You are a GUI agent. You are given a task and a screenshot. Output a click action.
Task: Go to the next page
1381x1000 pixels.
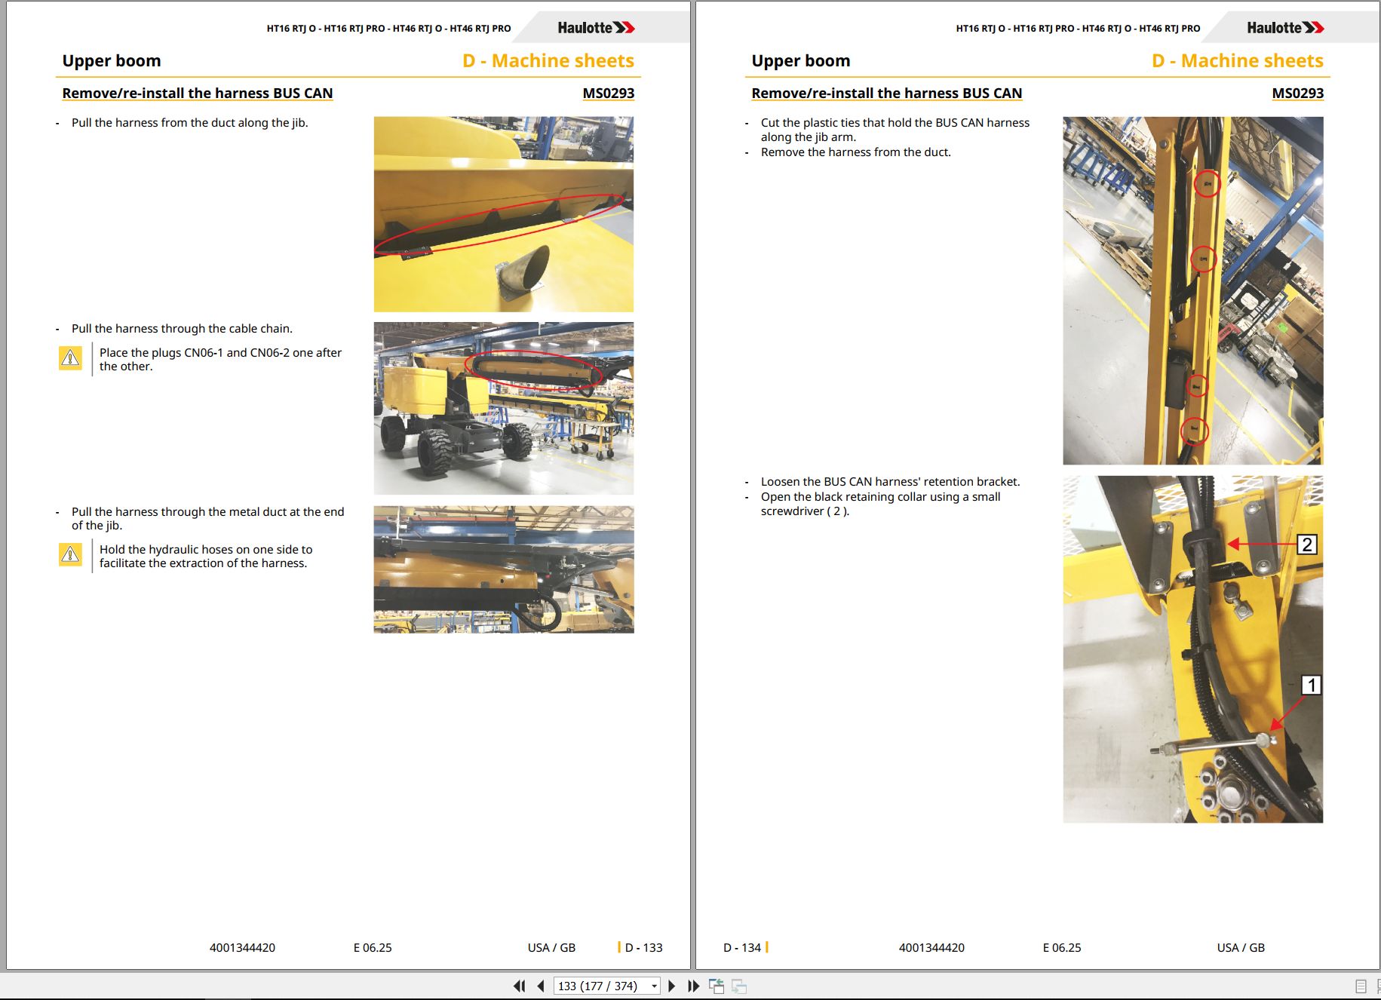tap(671, 986)
